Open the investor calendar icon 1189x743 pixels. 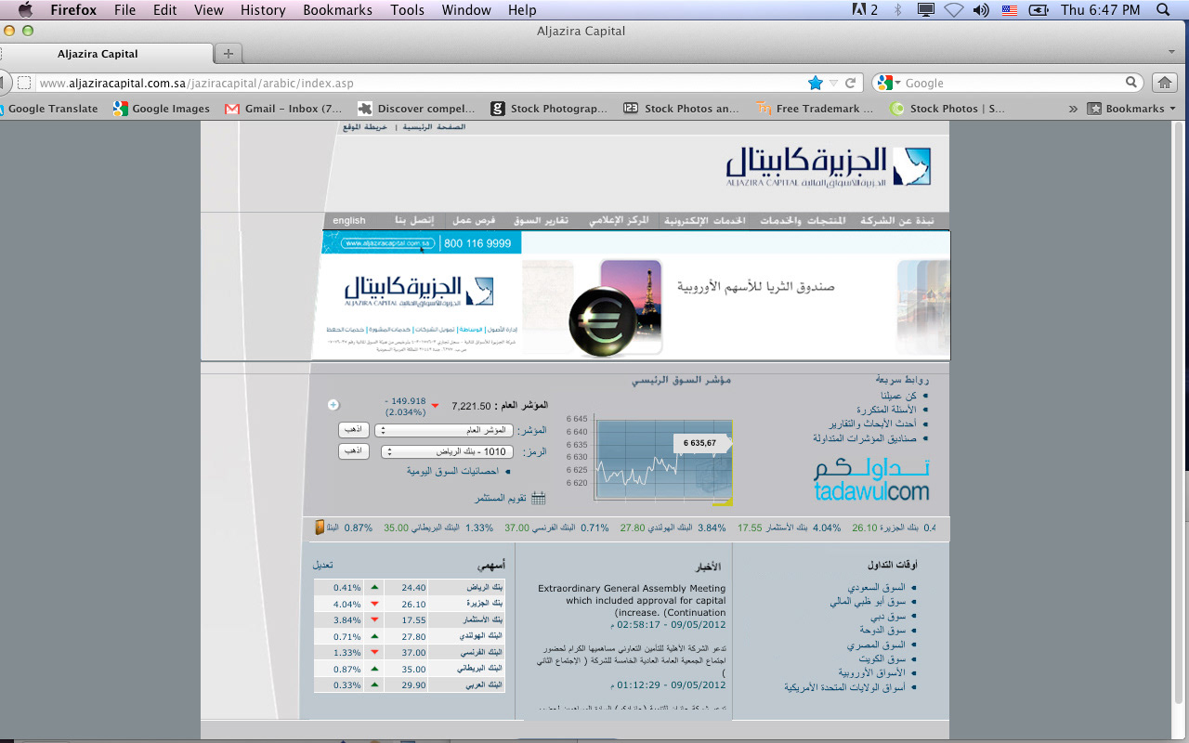click(538, 498)
